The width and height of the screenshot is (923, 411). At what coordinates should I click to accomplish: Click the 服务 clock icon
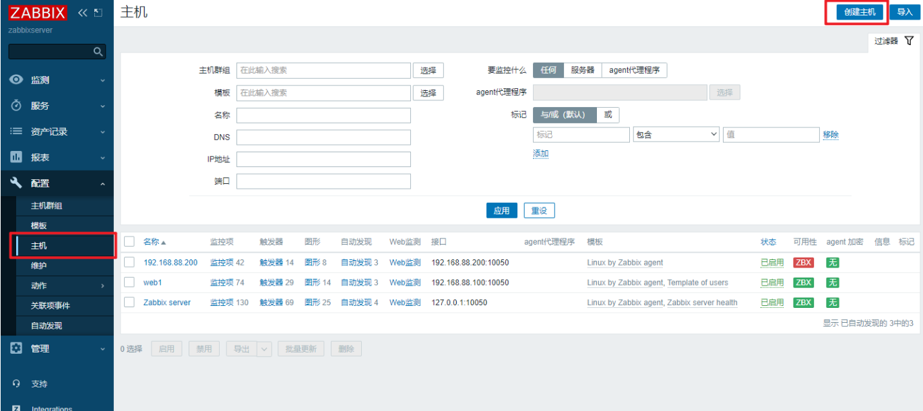[x=17, y=106]
